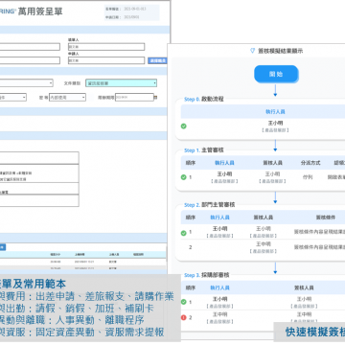Click row 1 green check in Step 3 採購部審核
The height and width of the screenshot is (345, 345).
click(x=184, y=302)
